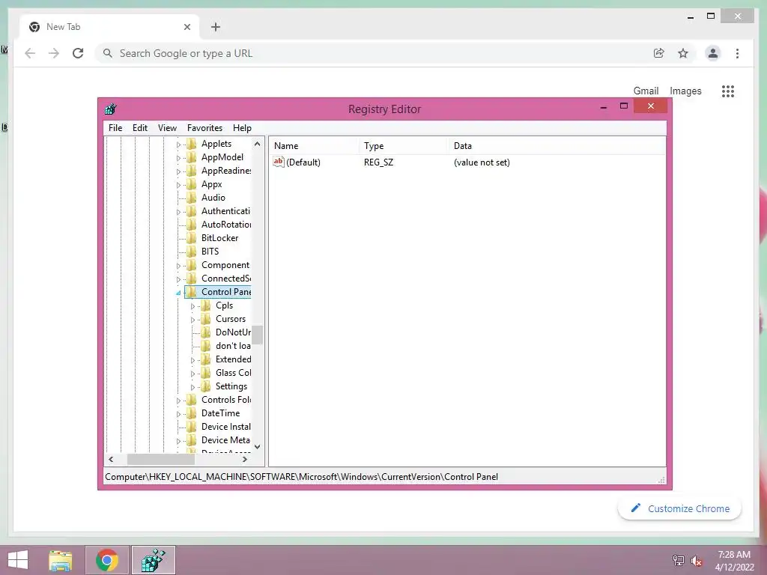Click the Cursors folder icon
The width and height of the screenshot is (767, 575).
coord(206,319)
